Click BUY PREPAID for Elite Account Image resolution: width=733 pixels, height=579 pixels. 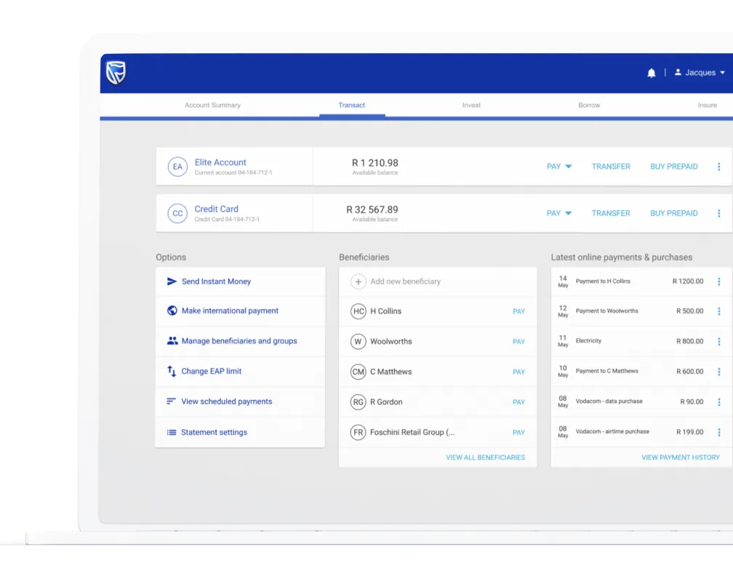(673, 167)
